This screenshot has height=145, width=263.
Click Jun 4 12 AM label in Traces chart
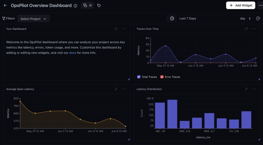[225, 66]
